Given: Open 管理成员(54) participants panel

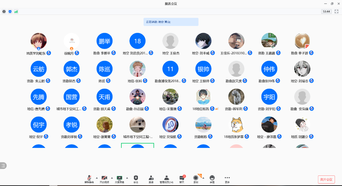Looking at the screenshot, I should [166, 179].
